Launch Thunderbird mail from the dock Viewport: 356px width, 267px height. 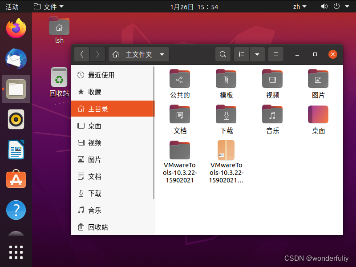(16, 59)
